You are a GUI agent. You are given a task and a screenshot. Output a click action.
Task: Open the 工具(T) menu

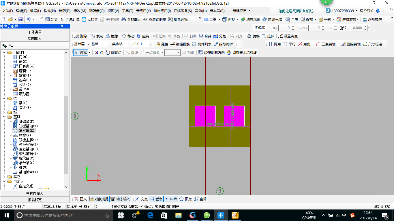127,11
